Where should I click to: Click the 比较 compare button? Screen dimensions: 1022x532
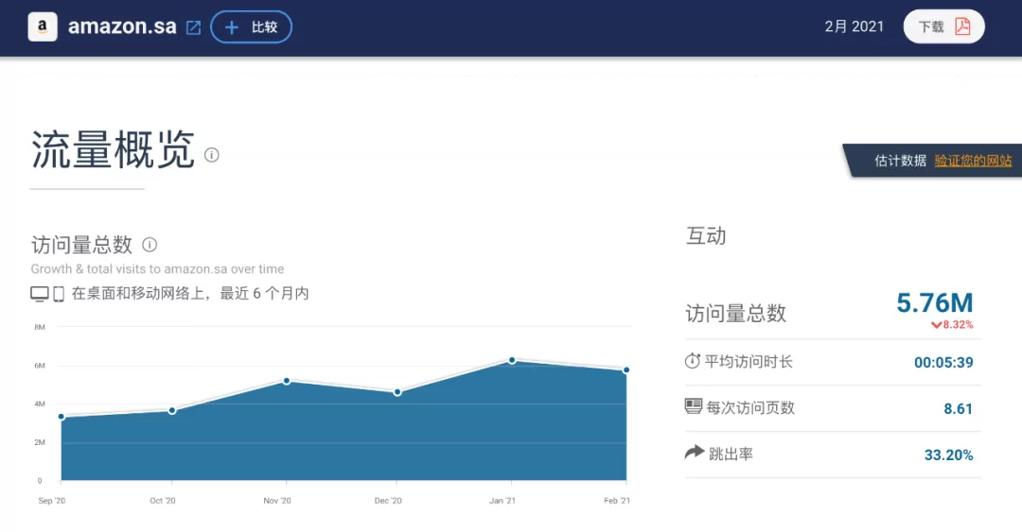(x=251, y=26)
